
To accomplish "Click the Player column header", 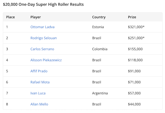I will 35,17.
